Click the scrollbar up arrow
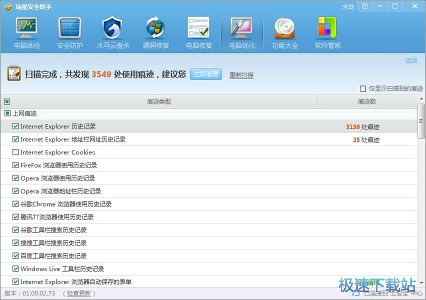 (x=421, y=99)
